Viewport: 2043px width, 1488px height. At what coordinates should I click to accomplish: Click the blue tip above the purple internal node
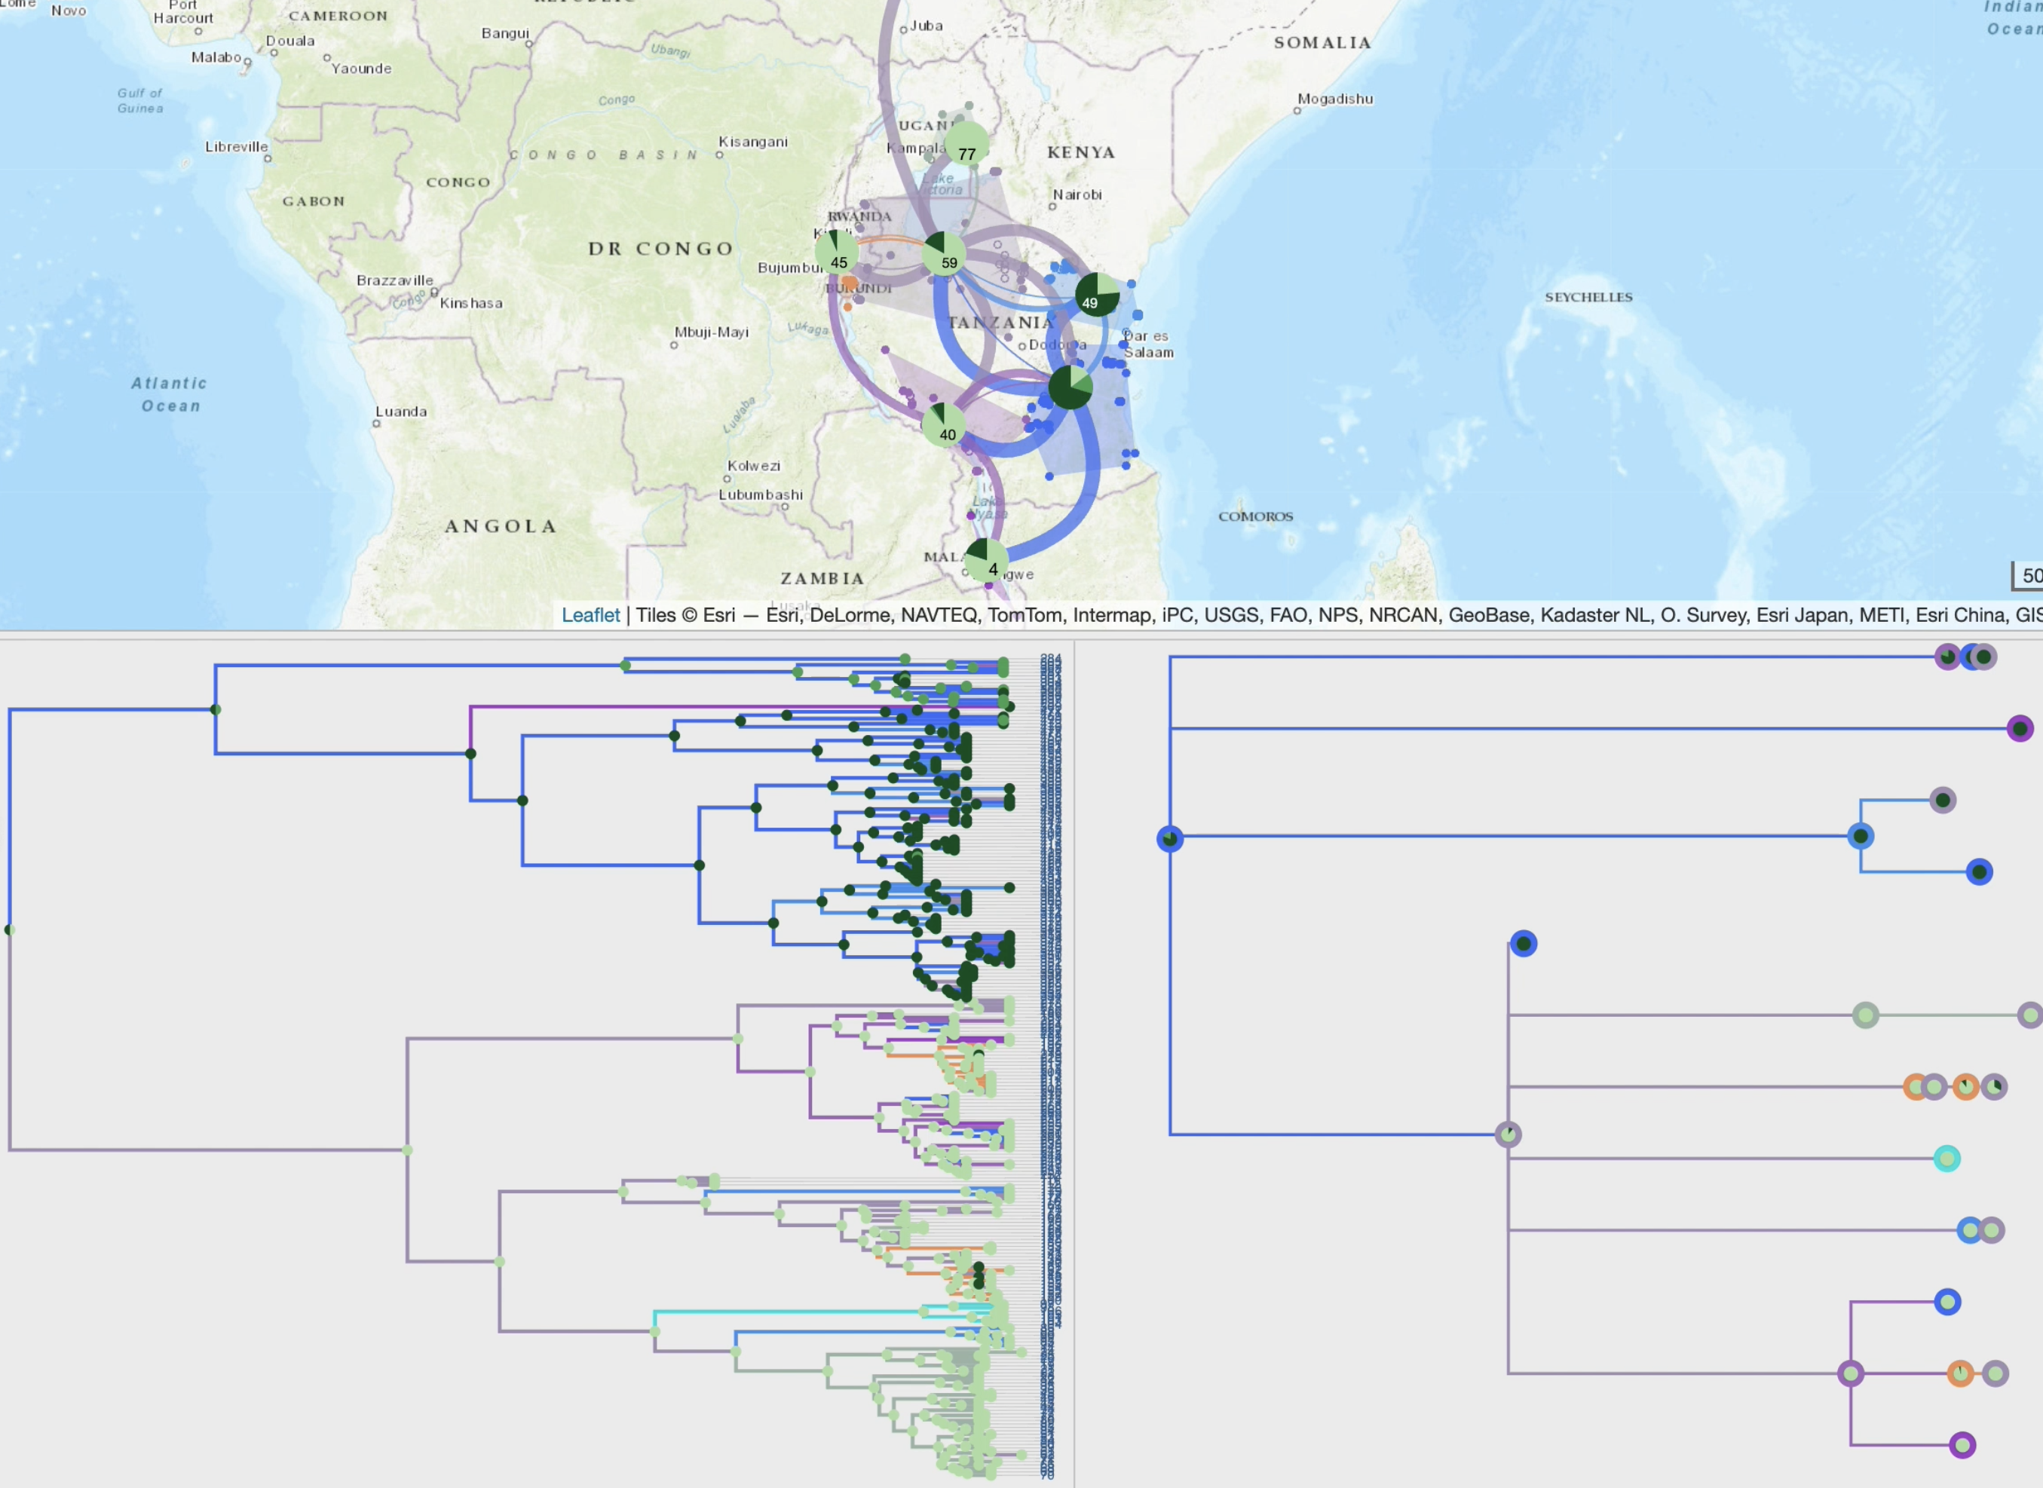1947,1302
